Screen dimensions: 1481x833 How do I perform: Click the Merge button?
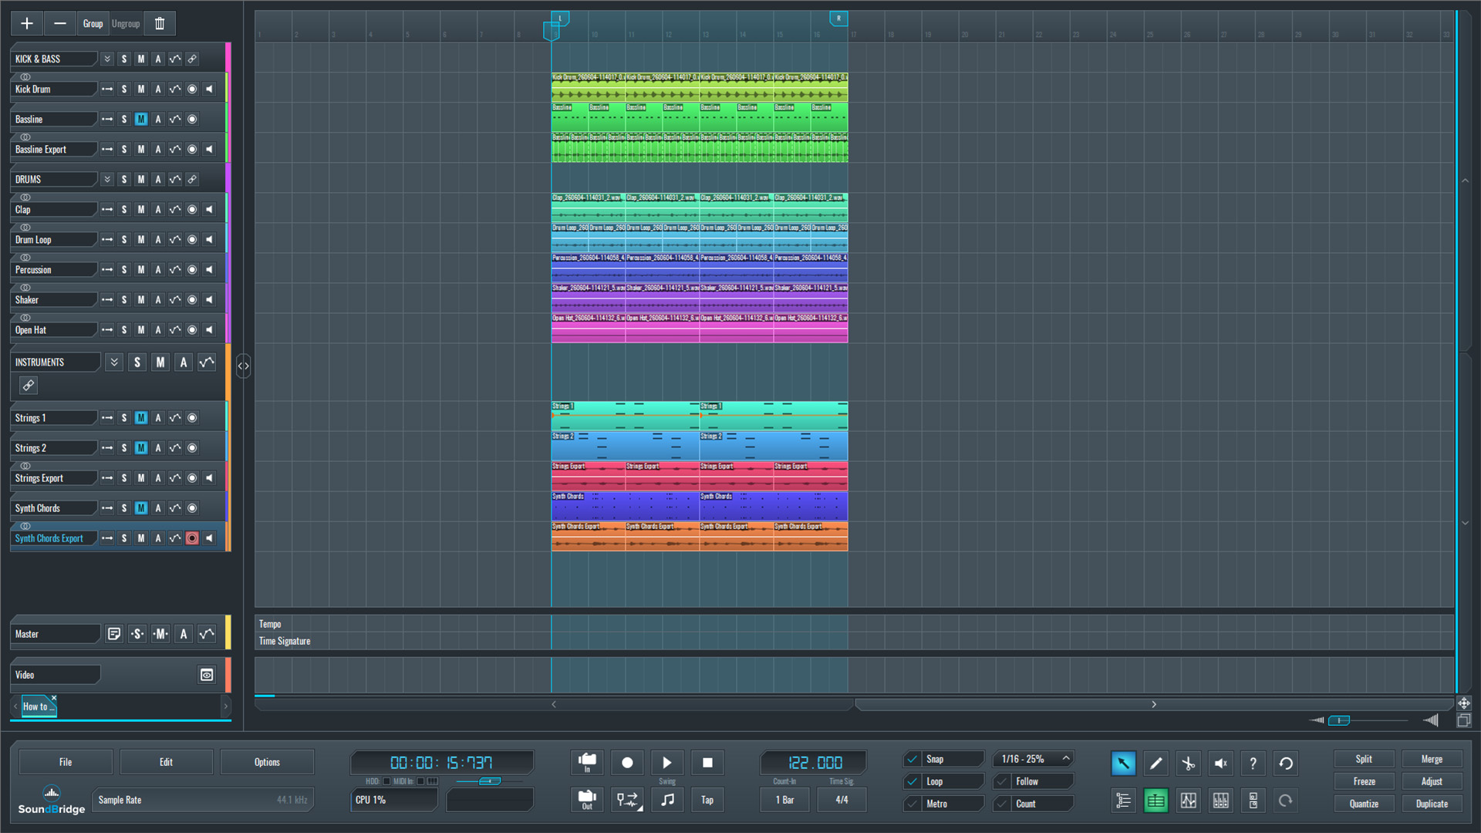(x=1432, y=759)
